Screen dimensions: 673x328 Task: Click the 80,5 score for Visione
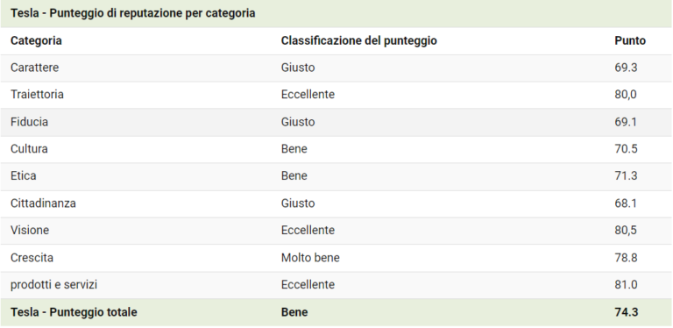tap(626, 230)
